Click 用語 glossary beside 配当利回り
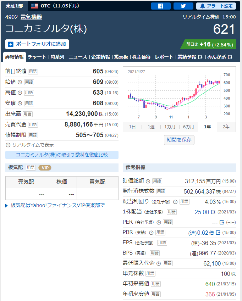242x301 pixels. click(x=185, y=202)
